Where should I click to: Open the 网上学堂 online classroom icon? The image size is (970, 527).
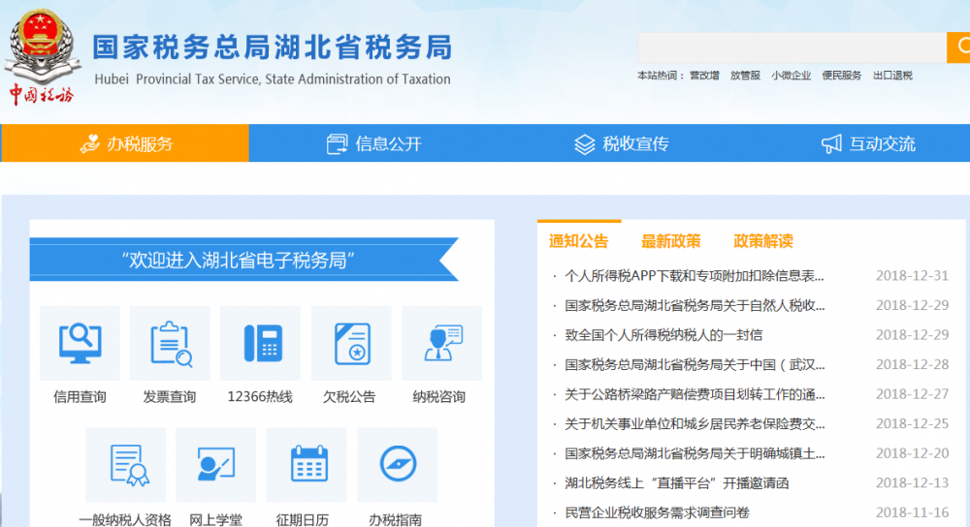215,465
